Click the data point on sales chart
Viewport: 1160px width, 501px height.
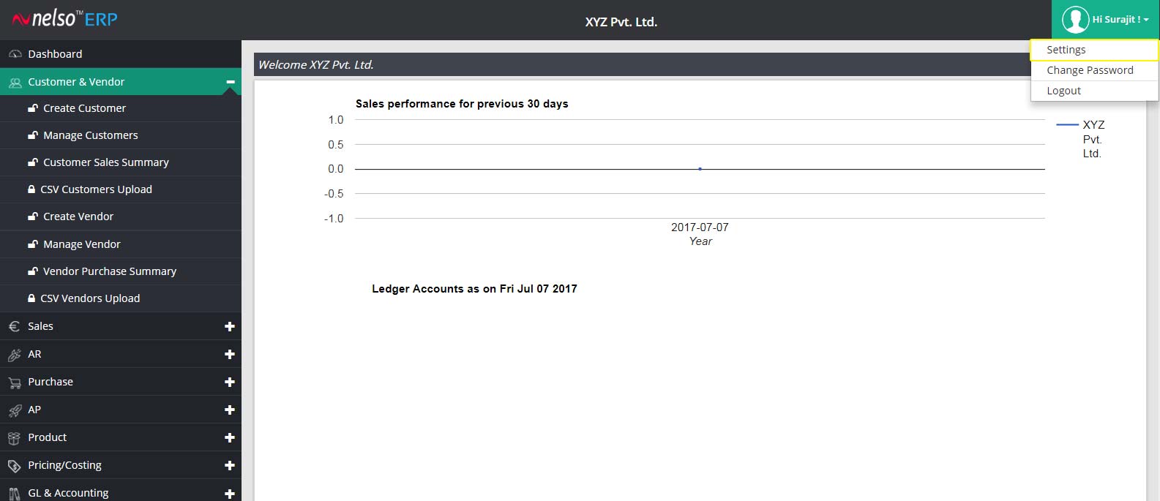click(700, 169)
